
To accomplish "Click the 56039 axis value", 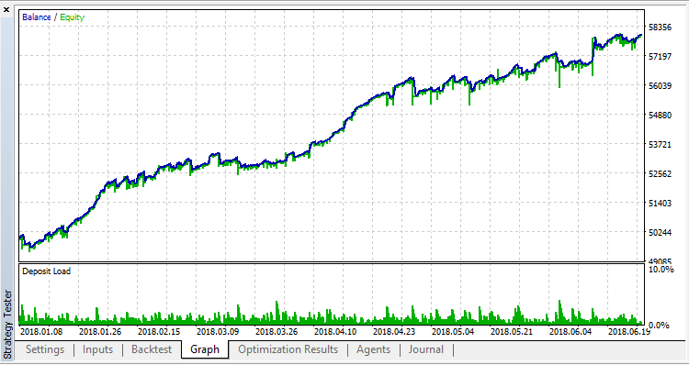I will [660, 86].
